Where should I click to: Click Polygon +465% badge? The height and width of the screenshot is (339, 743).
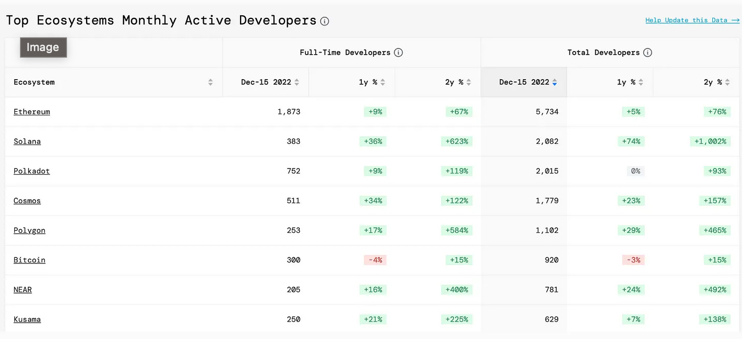click(715, 230)
